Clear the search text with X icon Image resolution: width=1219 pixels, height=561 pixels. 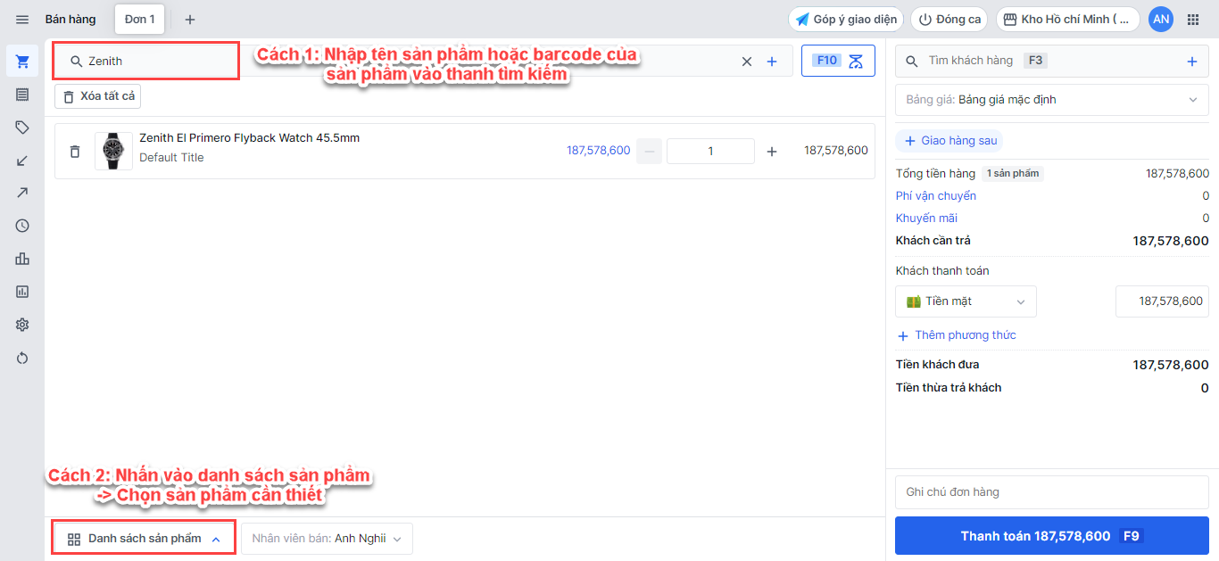click(747, 62)
